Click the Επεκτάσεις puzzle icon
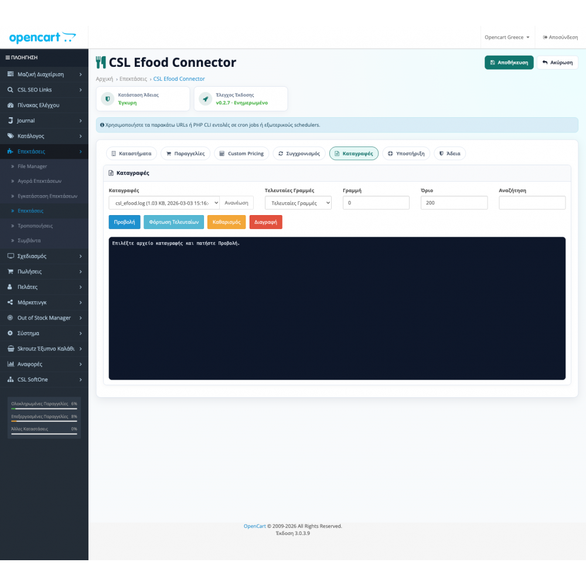 (11, 151)
